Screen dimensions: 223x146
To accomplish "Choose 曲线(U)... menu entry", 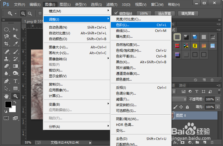I will [x=141, y=31].
